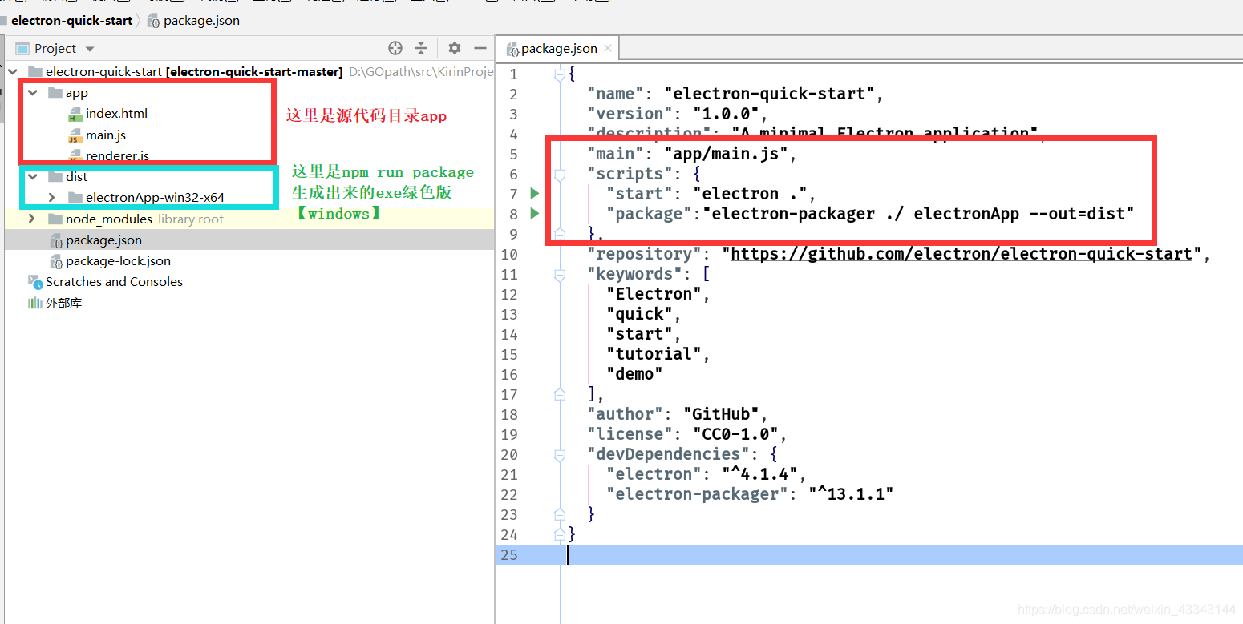Click the index.html file icon

tap(75, 114)
